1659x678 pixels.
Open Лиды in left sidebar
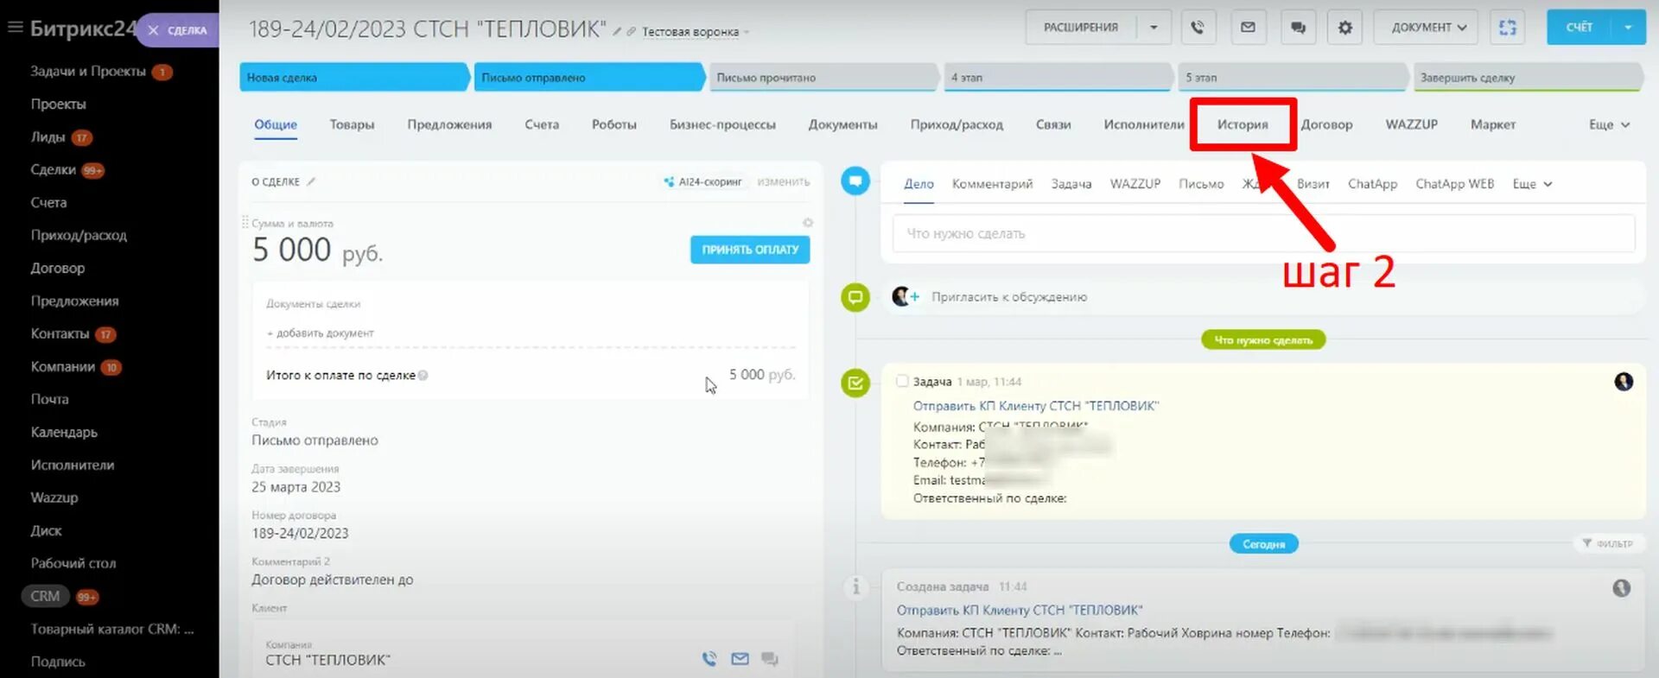(48, 137)
